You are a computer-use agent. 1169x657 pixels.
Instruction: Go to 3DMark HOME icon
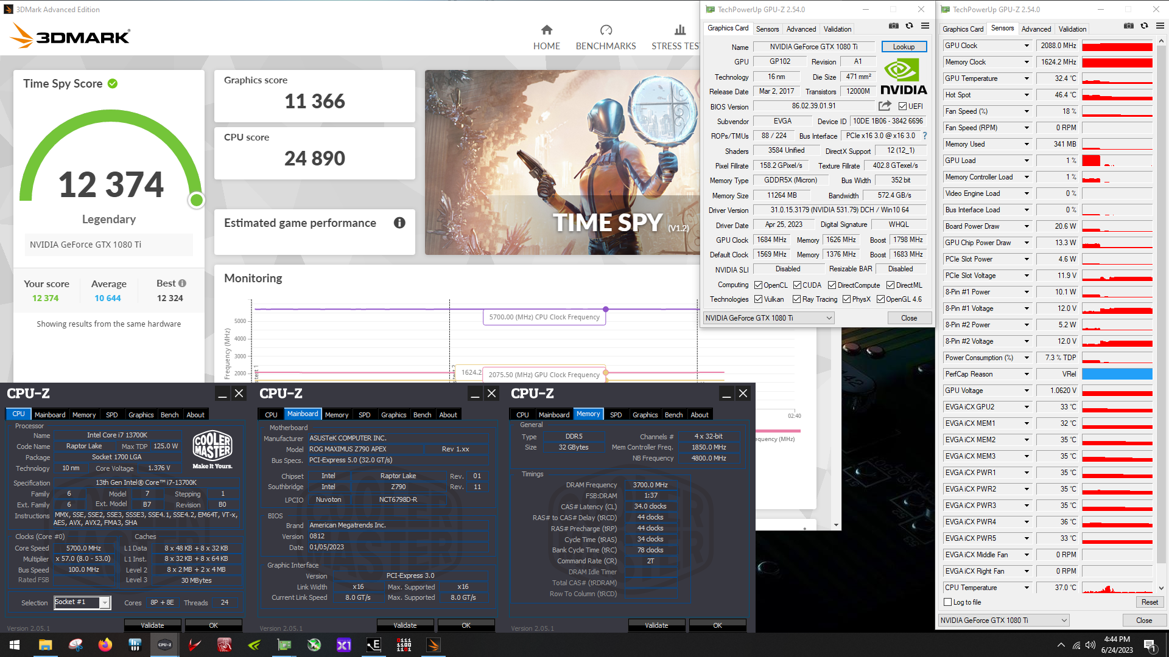pyautogui.click(x=546, y=30)
